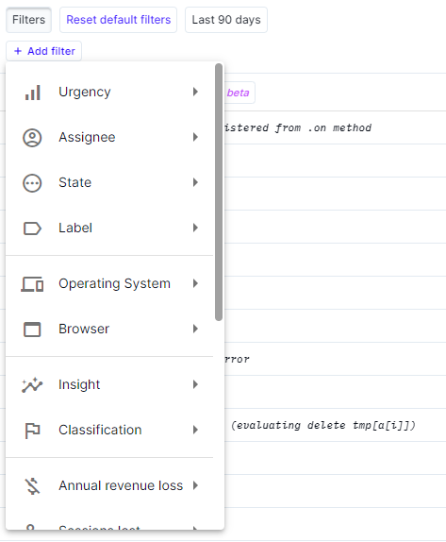This screenshot has height=542, width=446.
Task: Select the Assignee filter menu item
Action: 109,137
